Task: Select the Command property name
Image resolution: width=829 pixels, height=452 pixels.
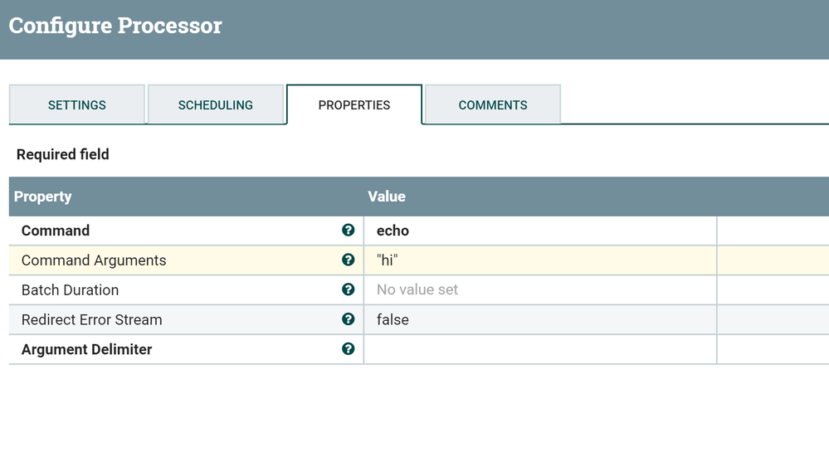Action: point(56,231)
